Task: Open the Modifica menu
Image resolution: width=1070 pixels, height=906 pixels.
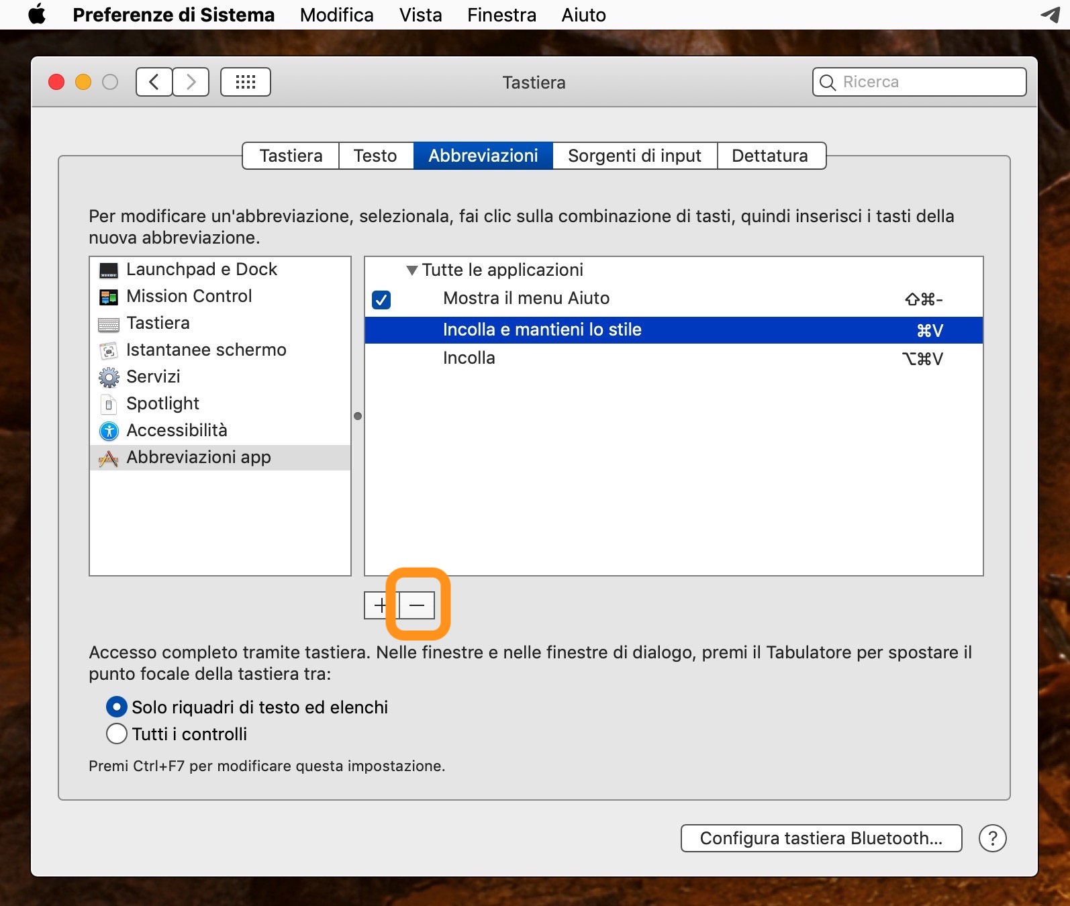Action: pyautogui.click(x=337, y=15)
